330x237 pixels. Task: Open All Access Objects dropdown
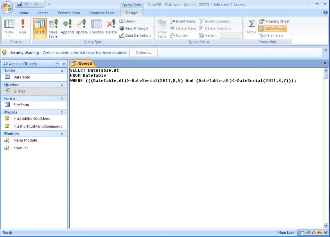point(57,64)
